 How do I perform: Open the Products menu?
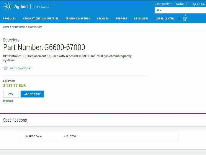[9, 19]
